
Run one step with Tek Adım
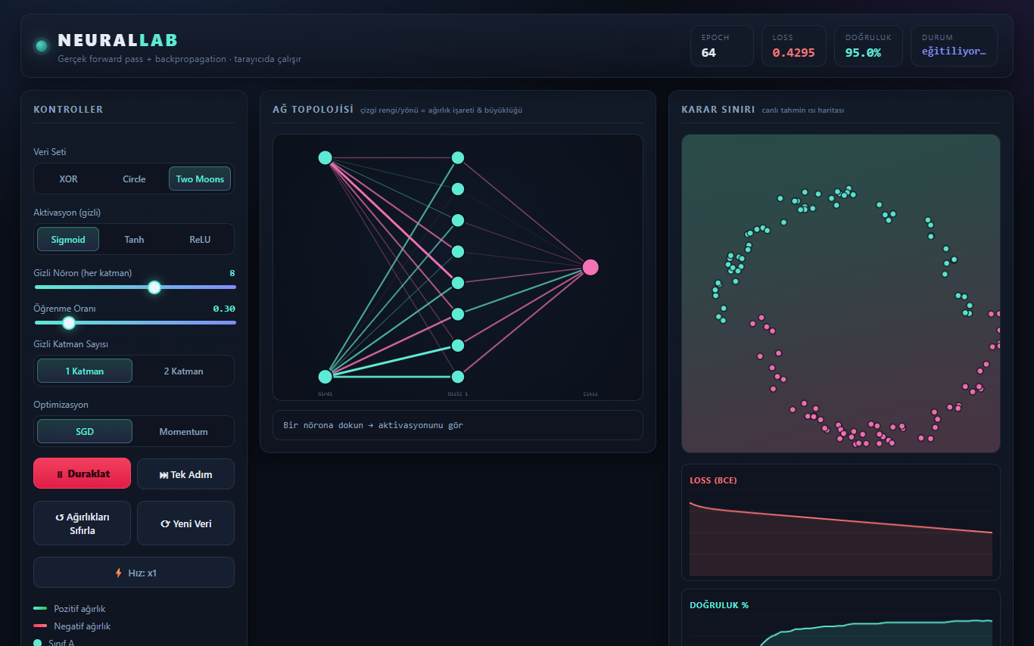(185, 474)
